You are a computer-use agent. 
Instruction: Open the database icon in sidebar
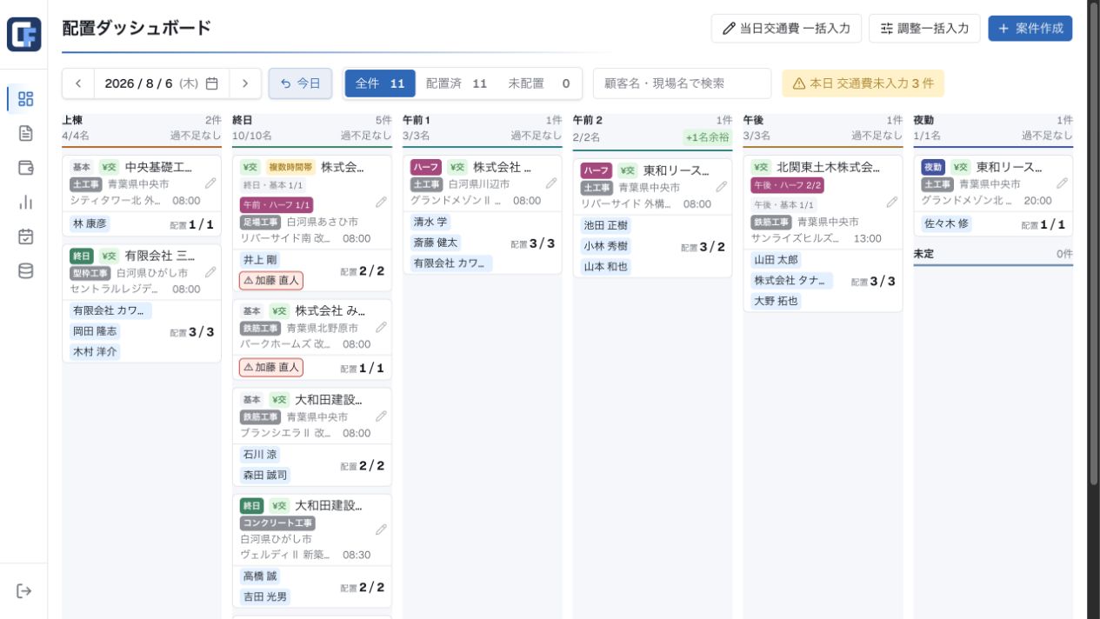(x=25, y=270)
